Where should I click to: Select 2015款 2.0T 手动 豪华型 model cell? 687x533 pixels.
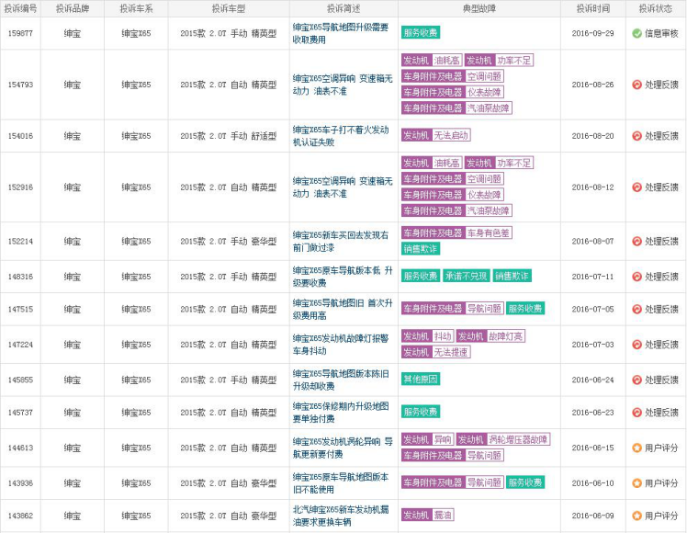[x=229, y=241]
